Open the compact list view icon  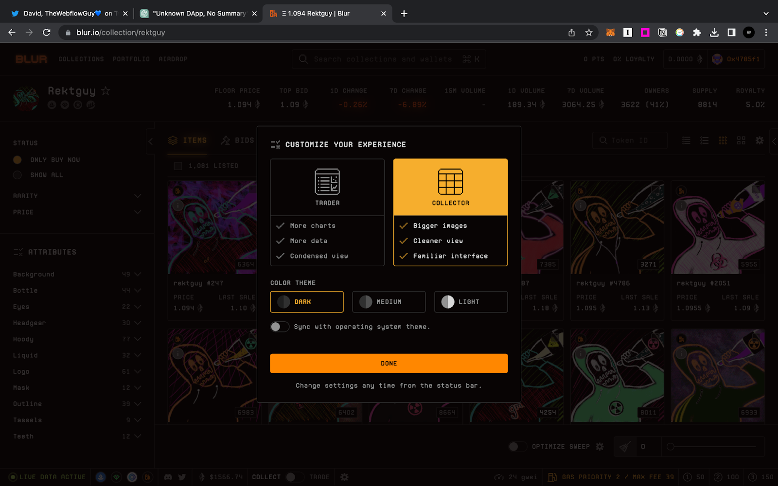[x=686, y=140]
